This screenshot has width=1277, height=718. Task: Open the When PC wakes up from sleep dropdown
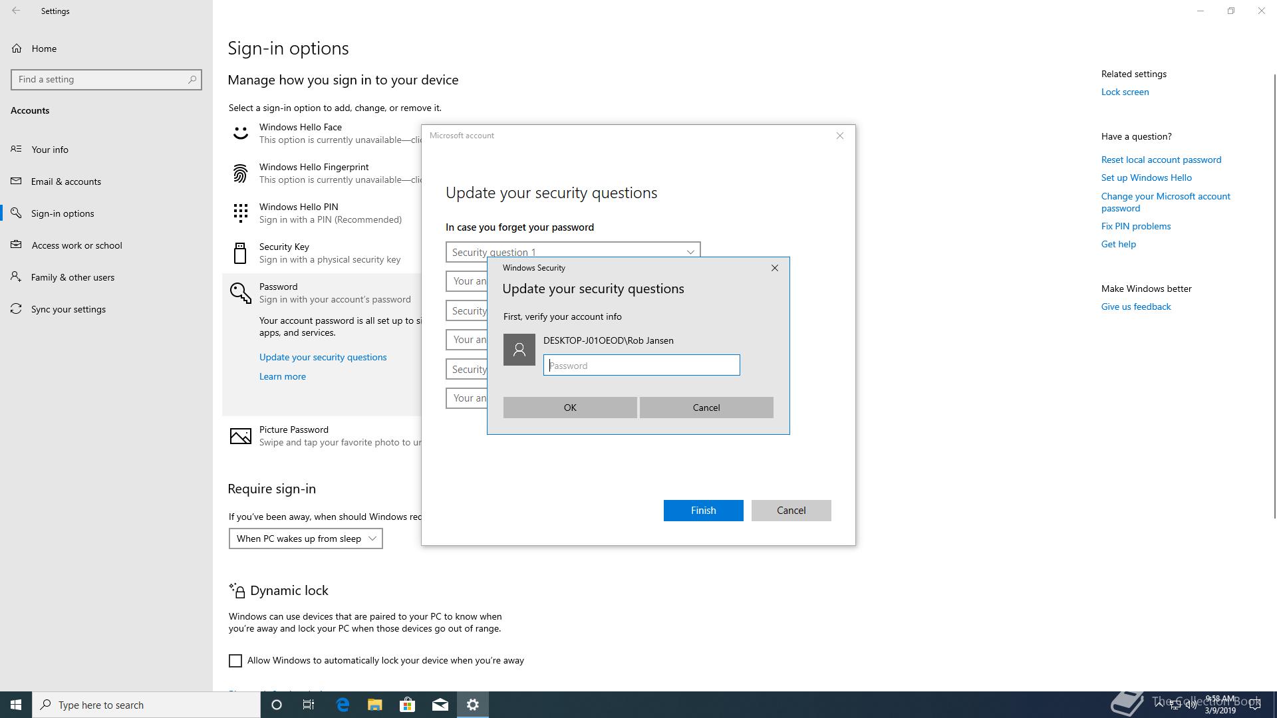point(306,538)
